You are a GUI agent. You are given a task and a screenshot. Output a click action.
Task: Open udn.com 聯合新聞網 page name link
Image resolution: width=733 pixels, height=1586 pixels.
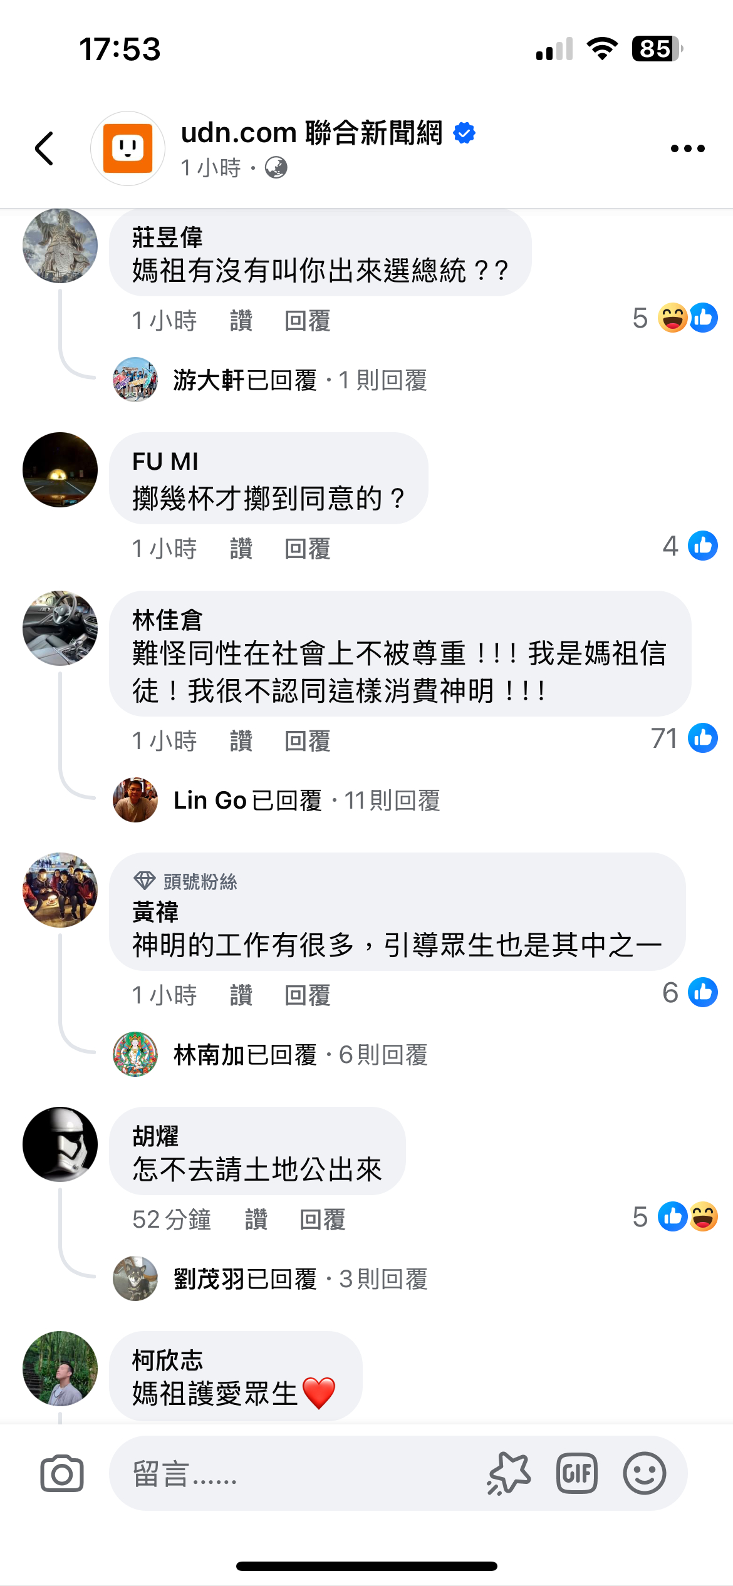coord(312,133)
